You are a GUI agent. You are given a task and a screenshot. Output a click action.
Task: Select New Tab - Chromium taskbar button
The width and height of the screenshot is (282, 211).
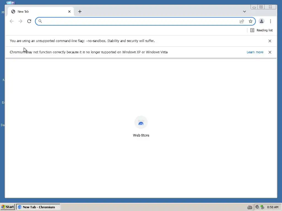click(x=38, y=207)
